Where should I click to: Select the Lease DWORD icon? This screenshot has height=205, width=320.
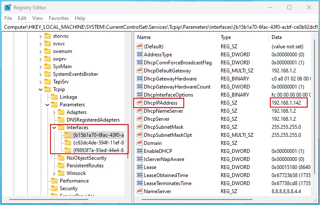click(x=140, y=167)
